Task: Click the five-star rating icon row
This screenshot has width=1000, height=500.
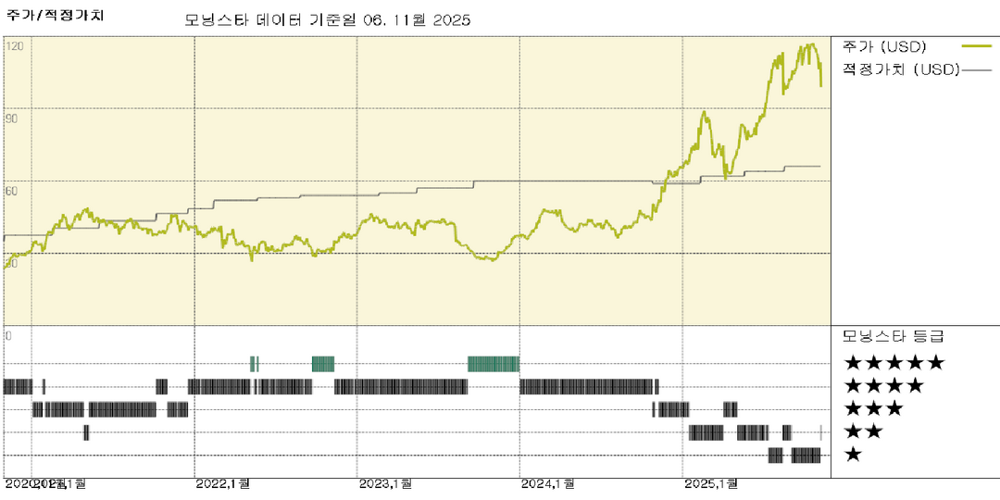Action: (894, 363)
